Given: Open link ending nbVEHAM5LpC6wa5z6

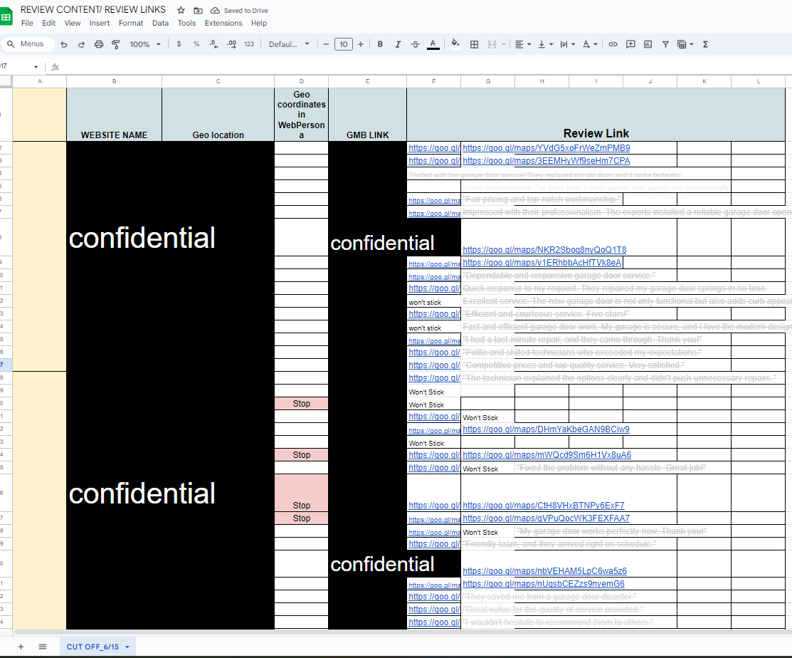Looking at the screenshot, I should (544, 570).
